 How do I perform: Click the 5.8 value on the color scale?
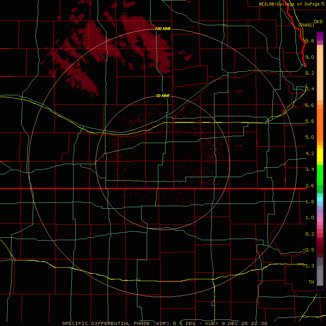[310, 121]
